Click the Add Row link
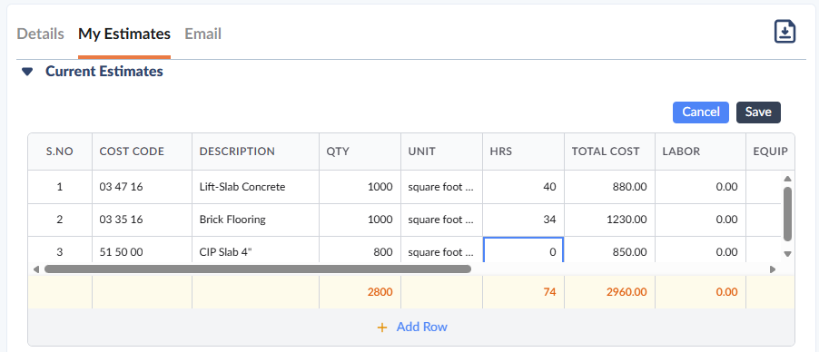Viewport: 819px width, 352px height. (421, 327)
